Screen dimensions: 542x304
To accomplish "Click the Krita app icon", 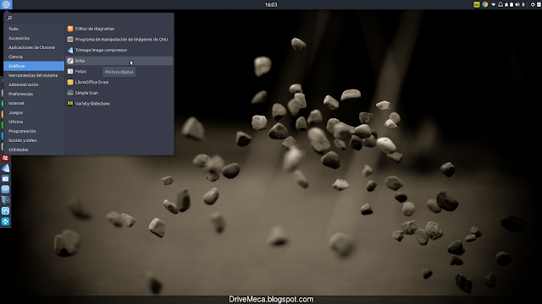I will click(70, 61).
